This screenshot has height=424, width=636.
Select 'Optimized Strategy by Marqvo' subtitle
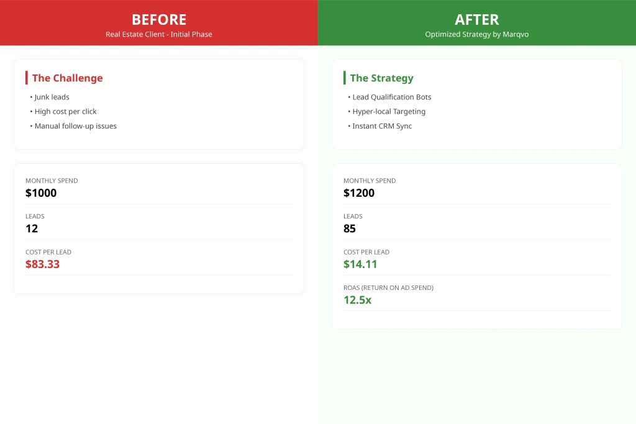476,35
